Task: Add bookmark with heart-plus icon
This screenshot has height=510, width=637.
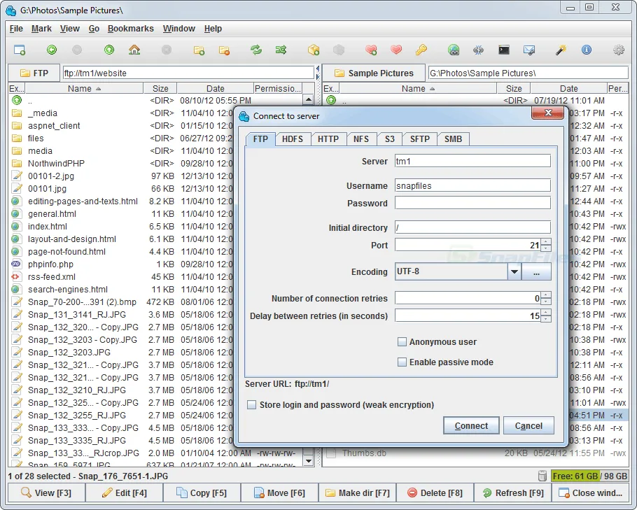Action: (371, 50)
